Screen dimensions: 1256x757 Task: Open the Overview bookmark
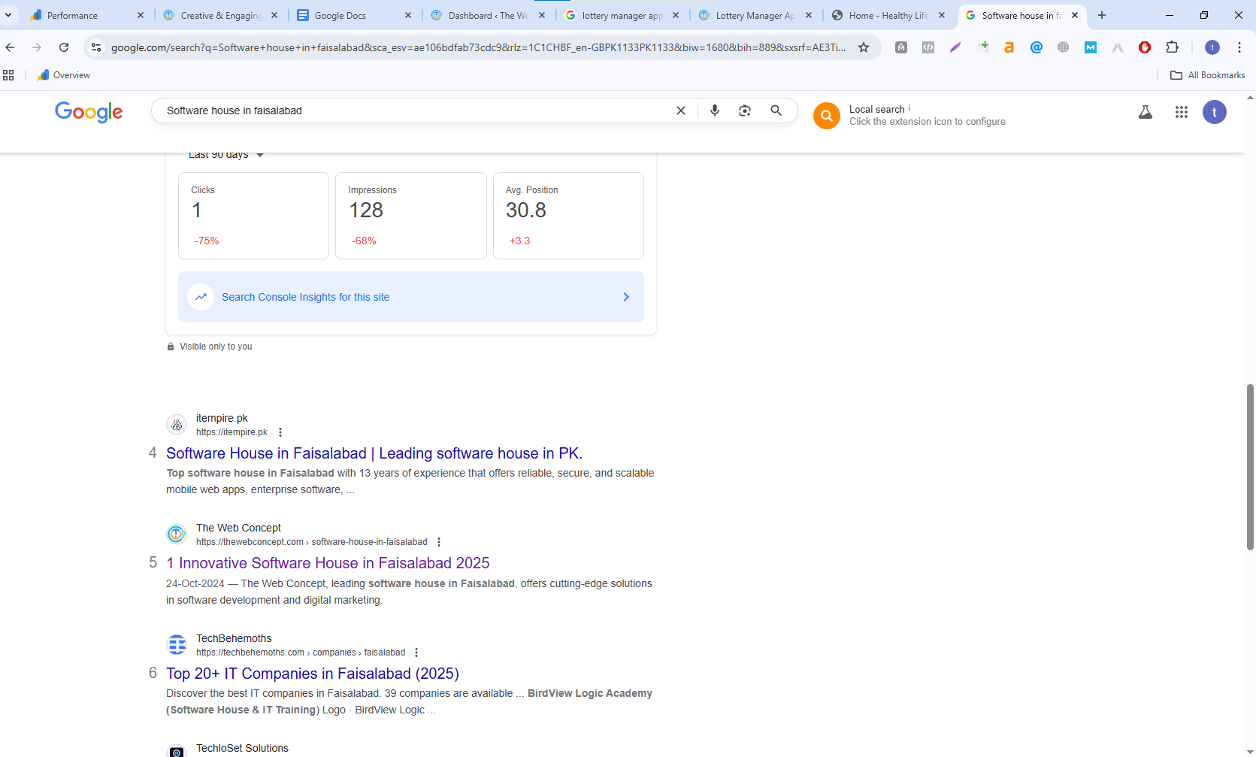click(x=64, y=75)
